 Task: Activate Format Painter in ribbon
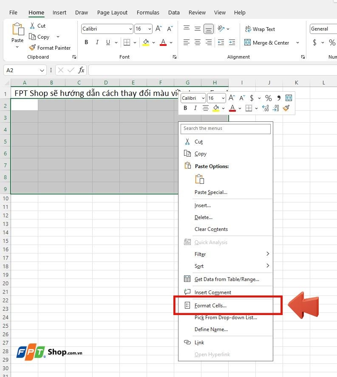point(50,48)
